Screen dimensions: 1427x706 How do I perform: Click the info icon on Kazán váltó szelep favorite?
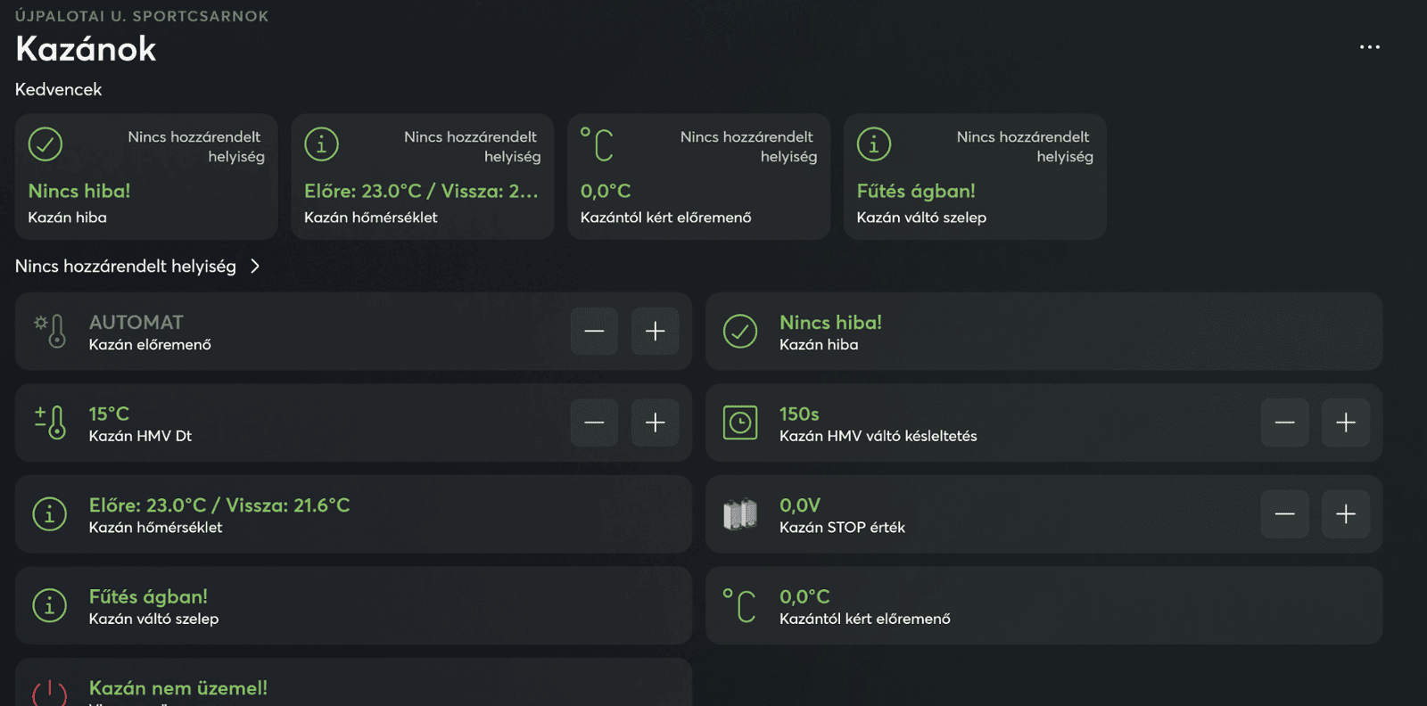(874, 144)
